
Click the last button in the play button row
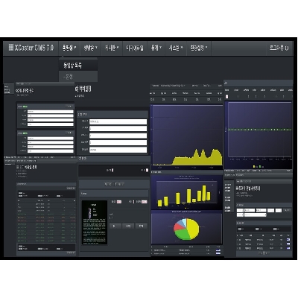(141, 226)
